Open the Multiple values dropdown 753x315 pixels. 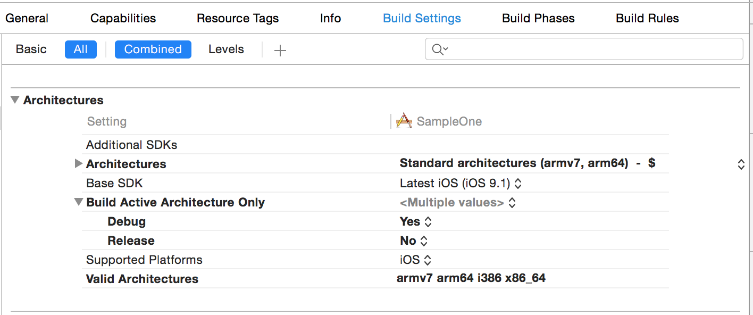458,203
